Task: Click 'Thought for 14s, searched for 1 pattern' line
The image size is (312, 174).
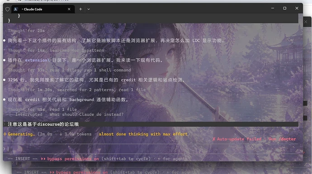Action: tap(56, 50)
